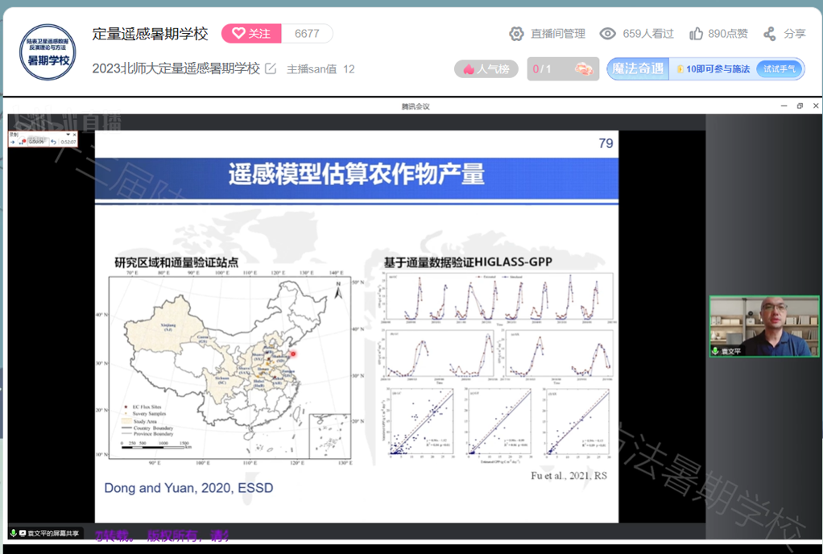This screenshot has height=554, width=823.
Task: Click the 魔法奇遇 banner label
Action: [638, 69]
